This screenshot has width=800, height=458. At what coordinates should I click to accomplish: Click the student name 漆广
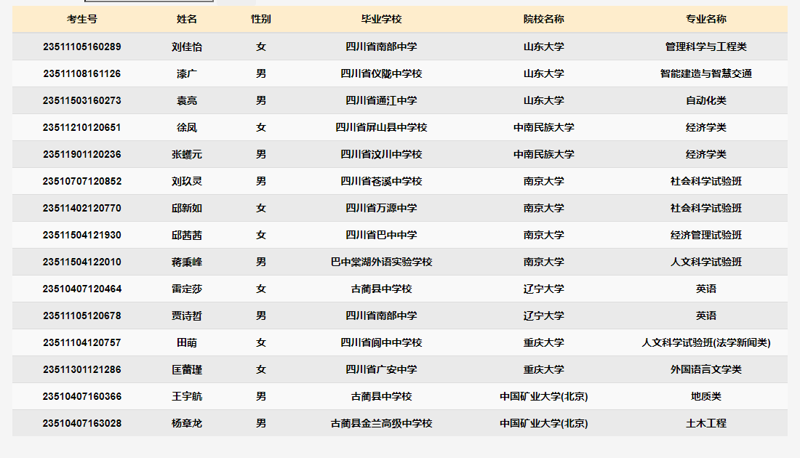pyautogui.click(x=187, y=74)
